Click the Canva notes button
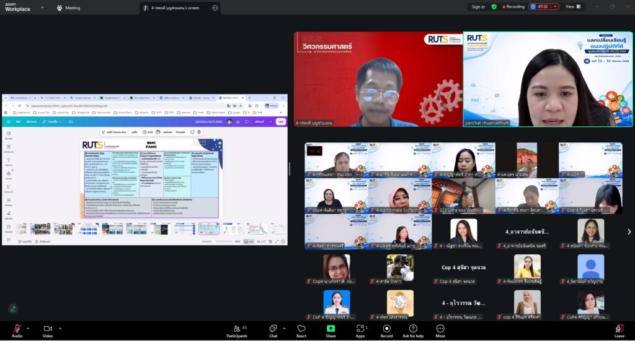This screenshot has height=341, width=635. 25,241
